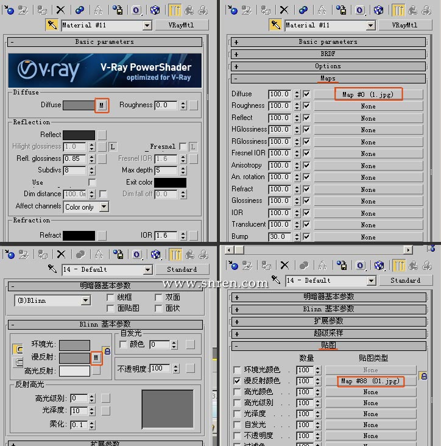
Task: Click Put to Library icon in top-right panel
Action: (x=341, y=10)
